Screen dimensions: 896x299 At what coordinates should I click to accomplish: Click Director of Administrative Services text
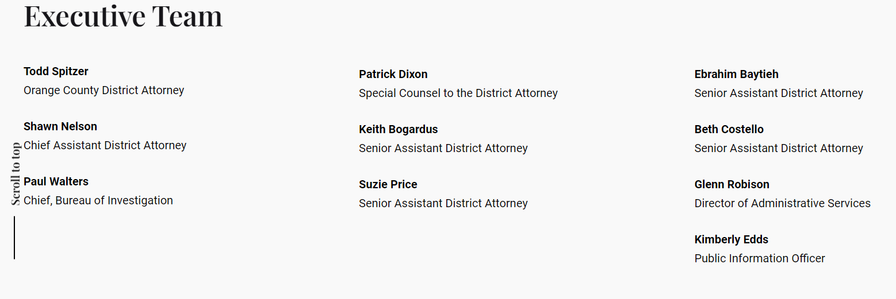click(x=782, y=203)
